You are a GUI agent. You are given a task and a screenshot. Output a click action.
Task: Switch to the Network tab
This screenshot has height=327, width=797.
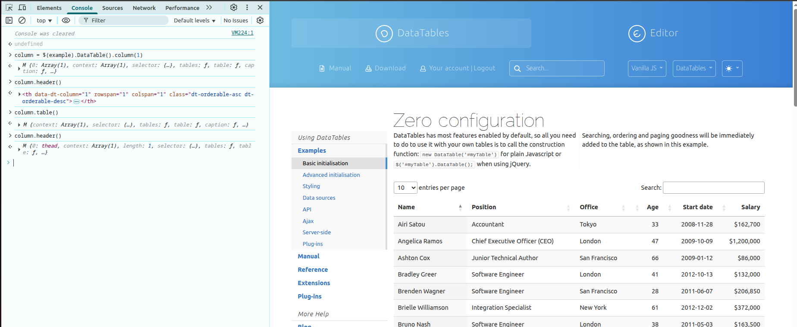coord(144,8)
